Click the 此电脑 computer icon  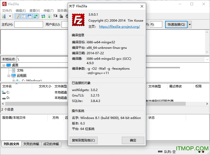(14, 76)
